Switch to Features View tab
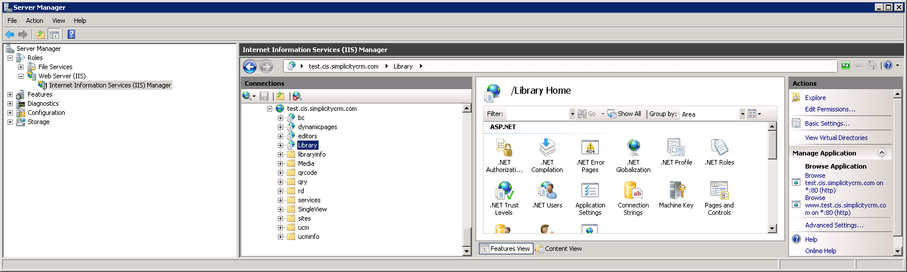The height and width of the screenshot is (272, 907). point(505,249)
